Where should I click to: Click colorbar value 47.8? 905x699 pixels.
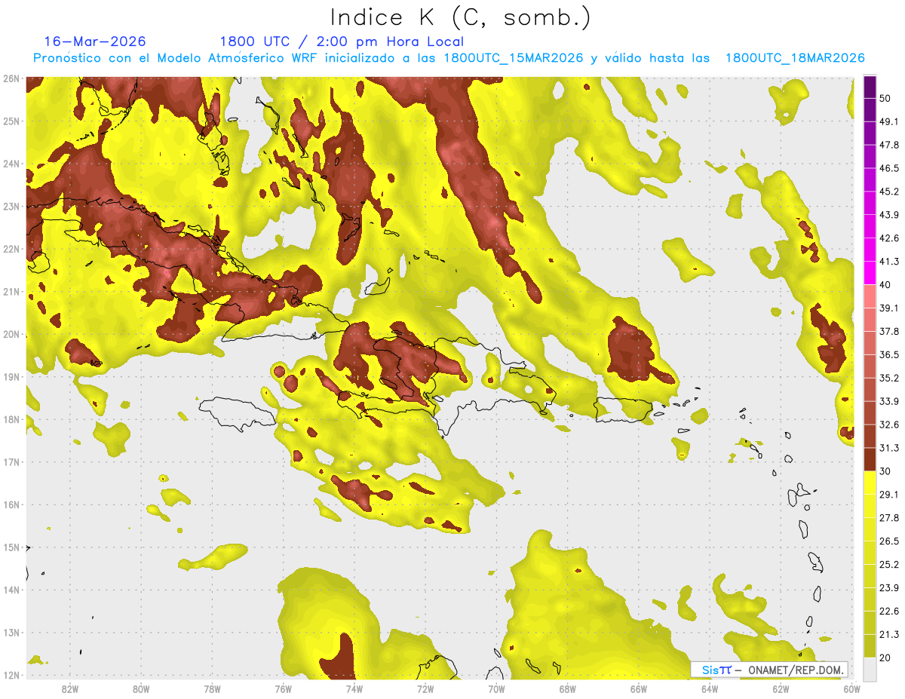coord(889,145)
